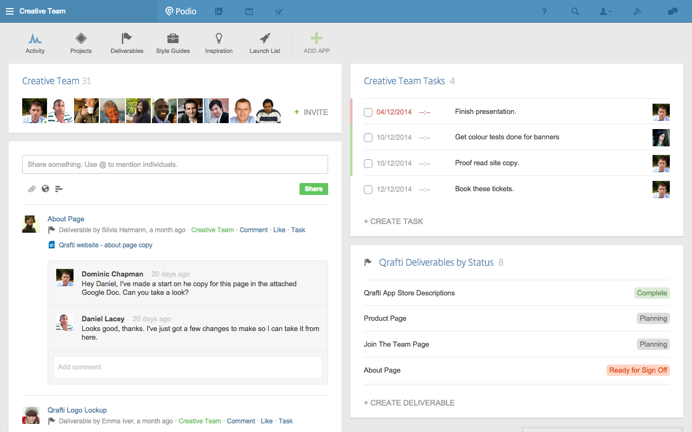The height and width of the screenshot is (432, 692).
Task: Open the calendar icon in top bar
Action: coord(249,11)
